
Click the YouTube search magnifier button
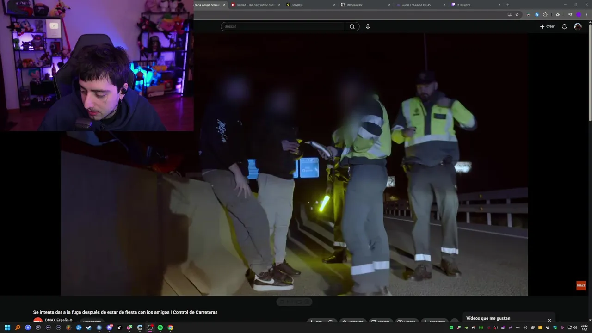click(352, 26)
